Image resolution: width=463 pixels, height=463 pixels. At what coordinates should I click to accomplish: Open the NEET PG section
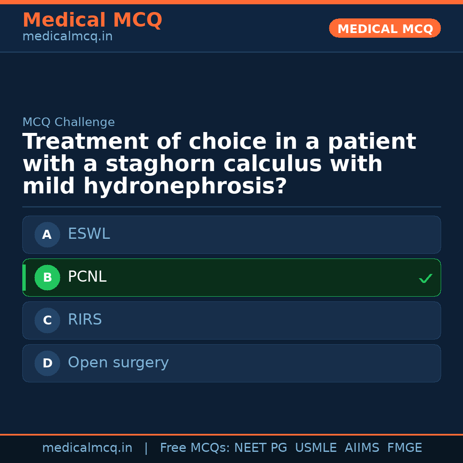tap(260, 448)
